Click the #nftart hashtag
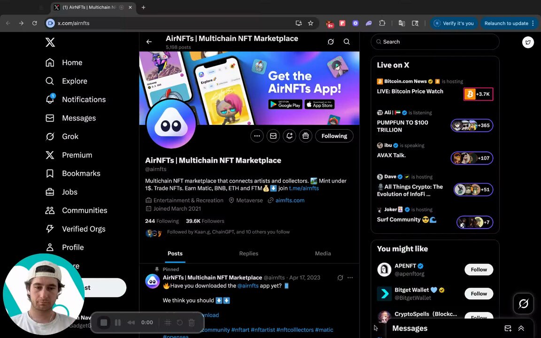This screenshot has height=338, width=541. click(240, 330)
